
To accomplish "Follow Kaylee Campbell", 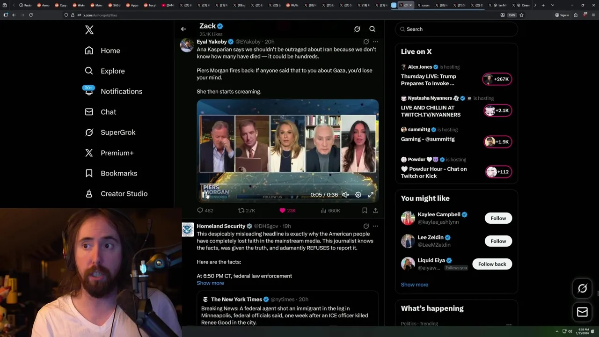I will (x=498, y=218).
